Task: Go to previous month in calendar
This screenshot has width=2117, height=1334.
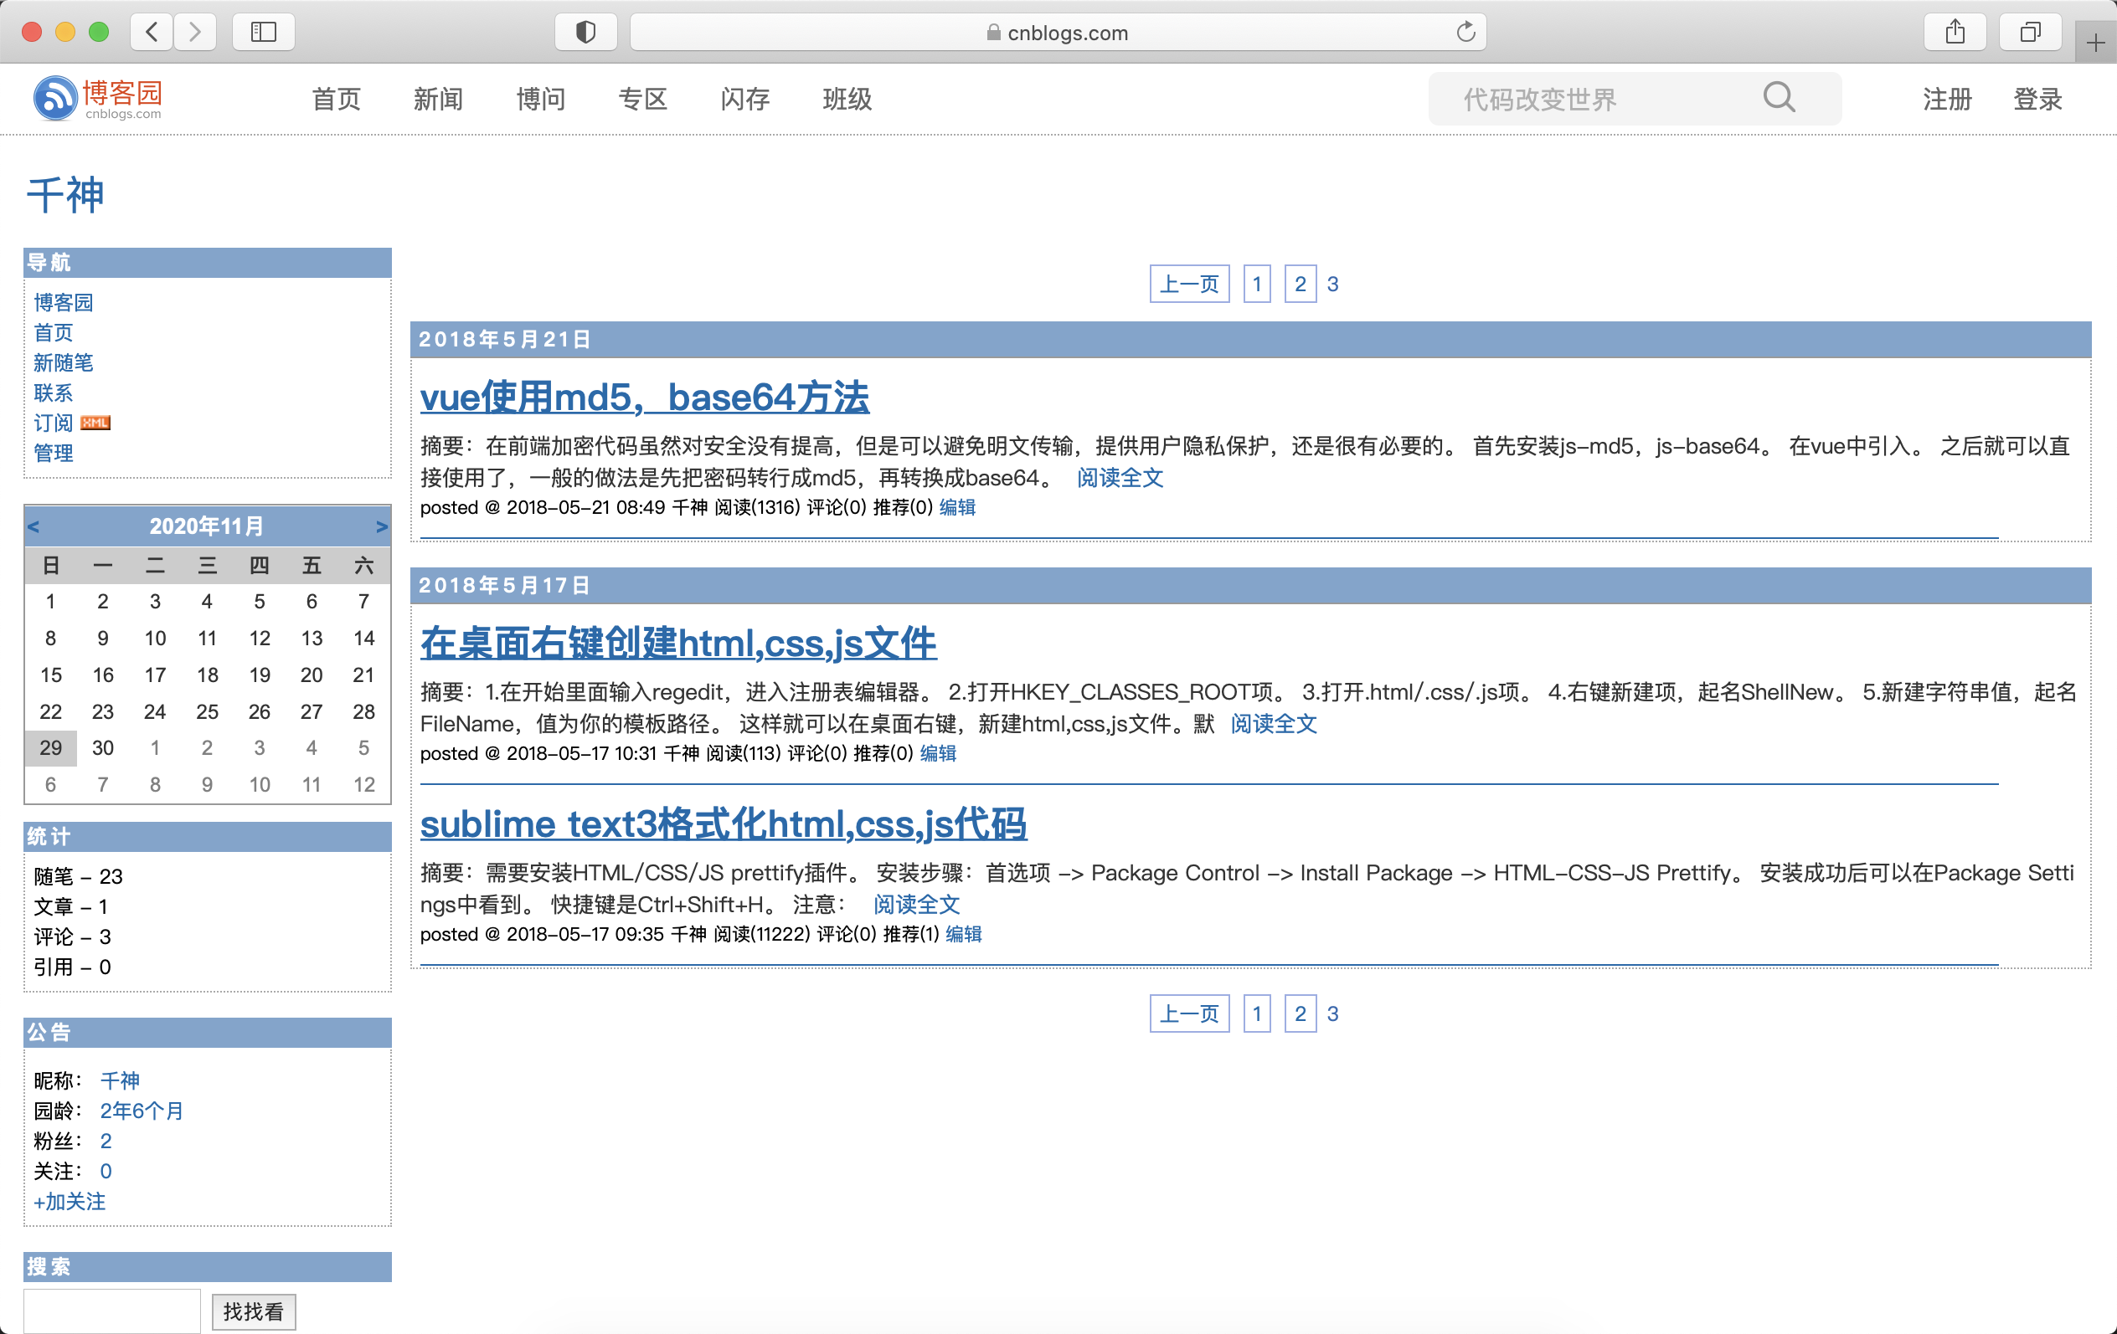Action: (x=33, y=526)
